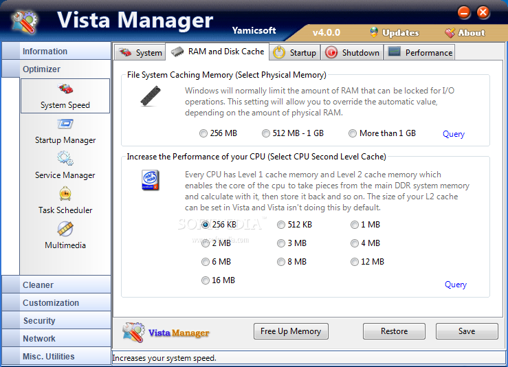Click the RAM chip icon on tab

click(x=177, y=52)
